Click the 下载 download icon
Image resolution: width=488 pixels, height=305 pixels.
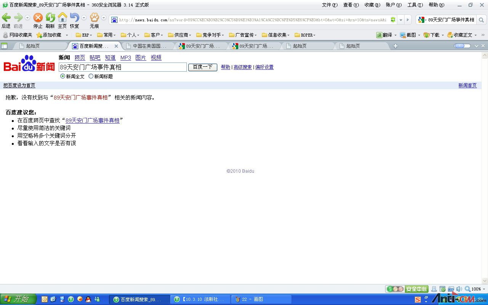coord(426,35)
